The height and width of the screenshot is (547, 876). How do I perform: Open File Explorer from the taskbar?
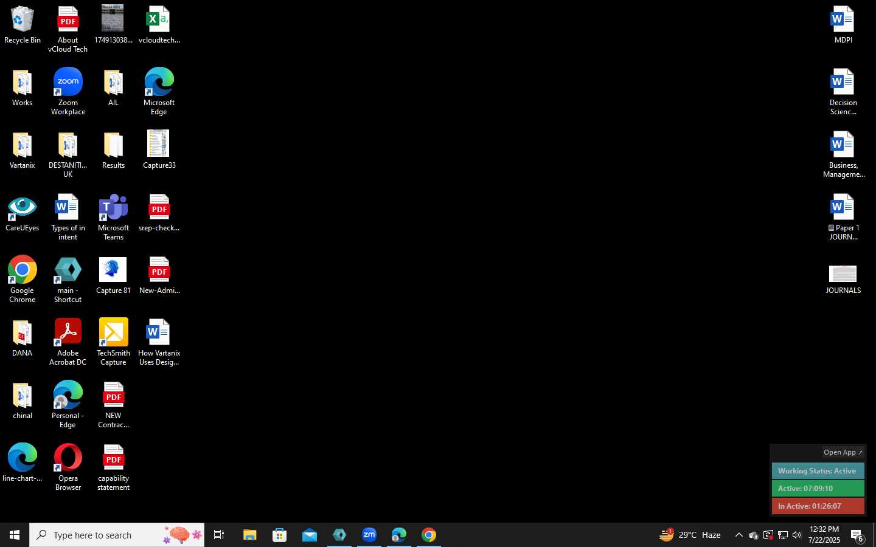(x=249, y=535)
